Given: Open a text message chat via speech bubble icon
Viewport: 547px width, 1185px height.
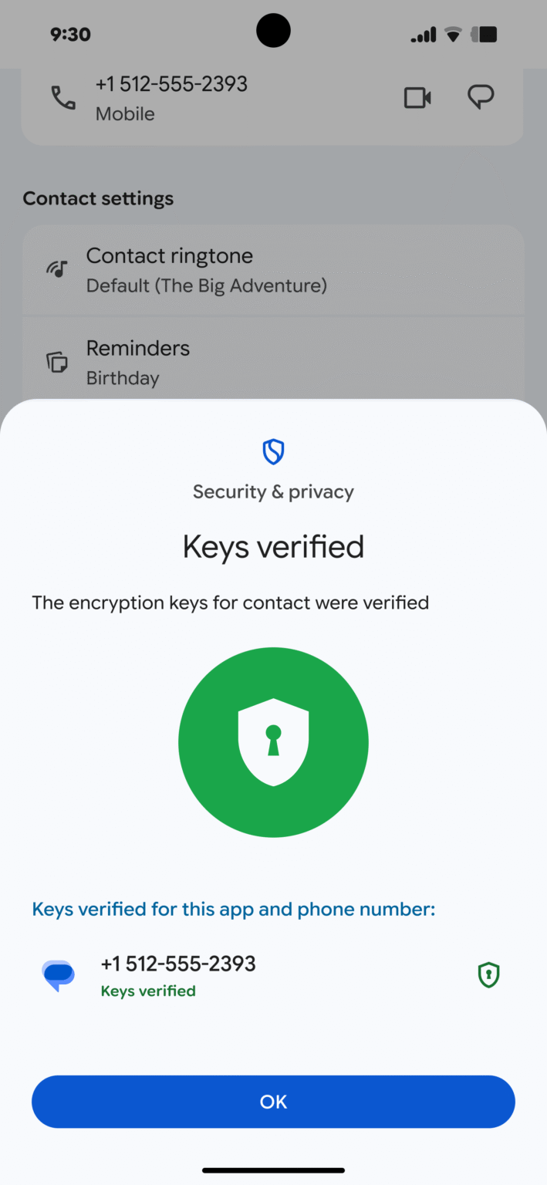Looking at the screenshot, I should pos(481,97).
